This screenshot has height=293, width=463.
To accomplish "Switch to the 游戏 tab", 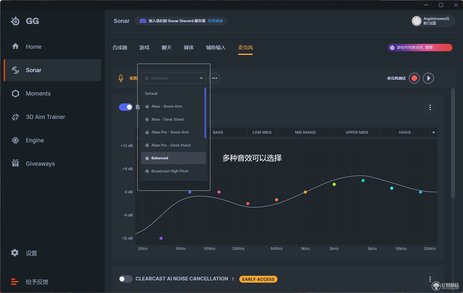I will (144, 47).
